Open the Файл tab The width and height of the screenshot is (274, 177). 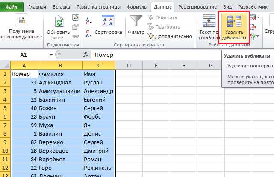coord(12,7)
